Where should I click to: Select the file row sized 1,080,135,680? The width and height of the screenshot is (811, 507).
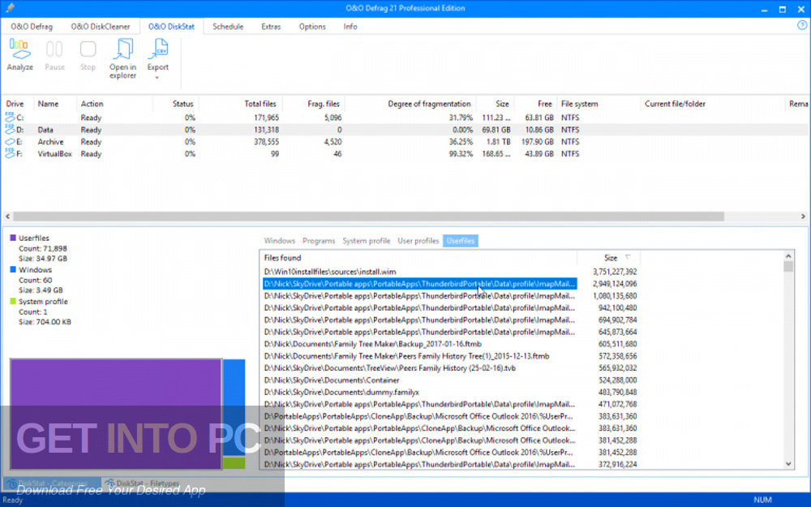450,296
